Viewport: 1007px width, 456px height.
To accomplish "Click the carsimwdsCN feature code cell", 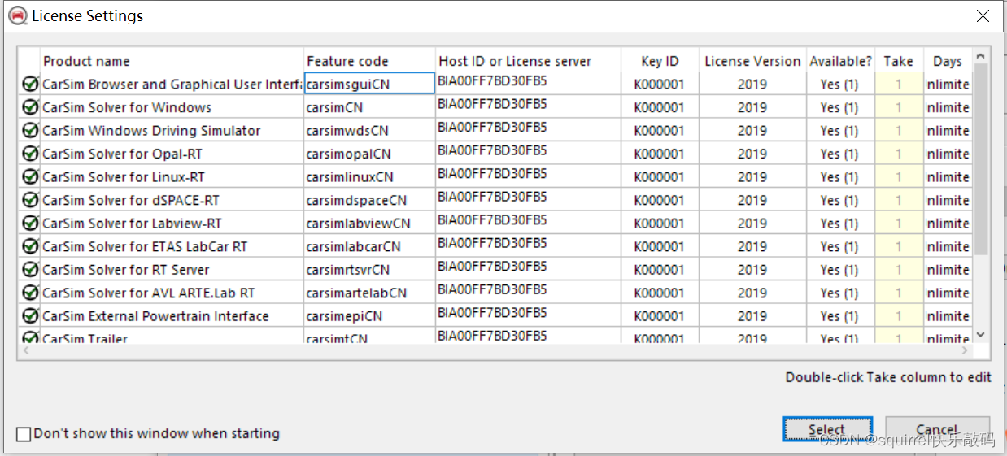I will point(369,130).
